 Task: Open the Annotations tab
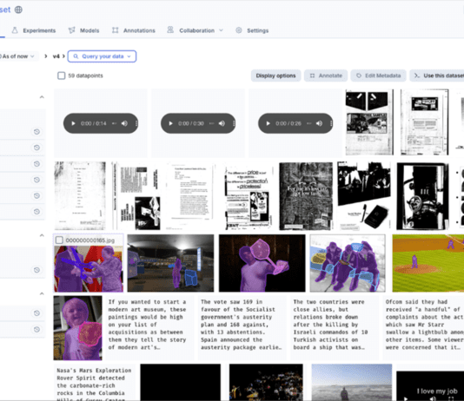(x=134, y=30)
